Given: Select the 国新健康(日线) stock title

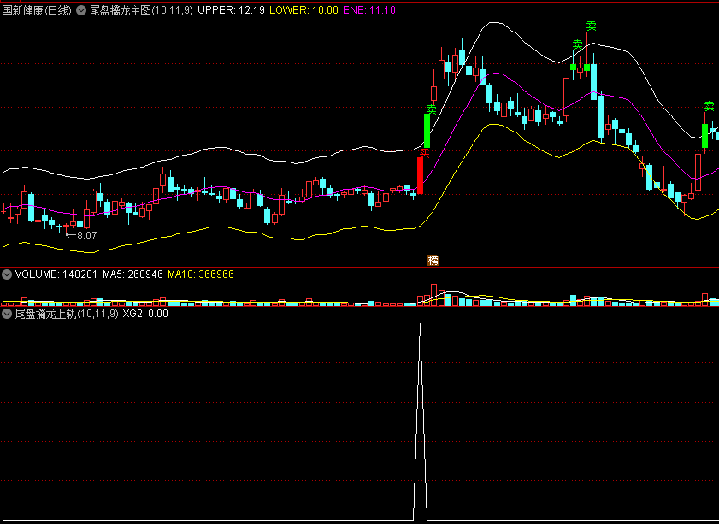Looking at the screenshot, I should click(x=37, y=10).
